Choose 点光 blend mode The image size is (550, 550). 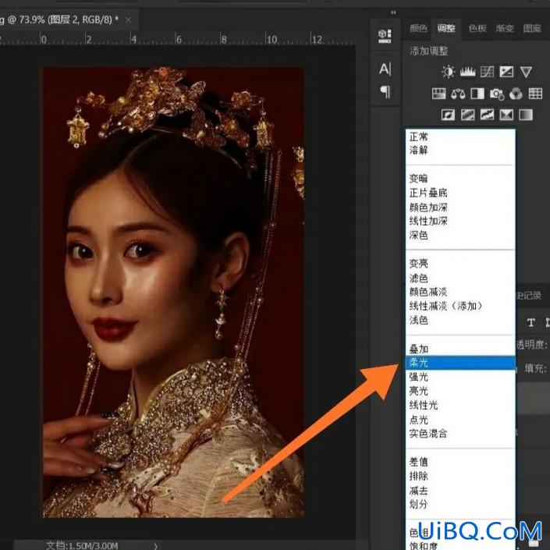(460, 420)
